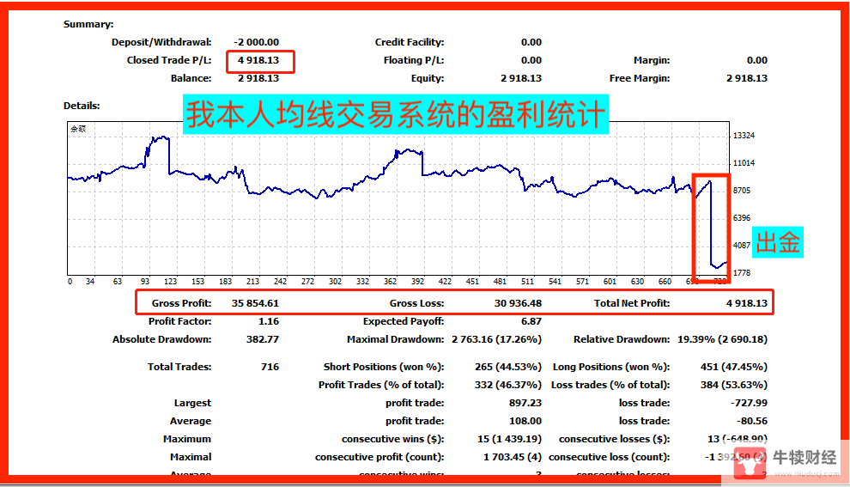The height and width of the screenshot is (487, 850).
Task: Select the 6396 y-axis value
Action: [742, 218]
